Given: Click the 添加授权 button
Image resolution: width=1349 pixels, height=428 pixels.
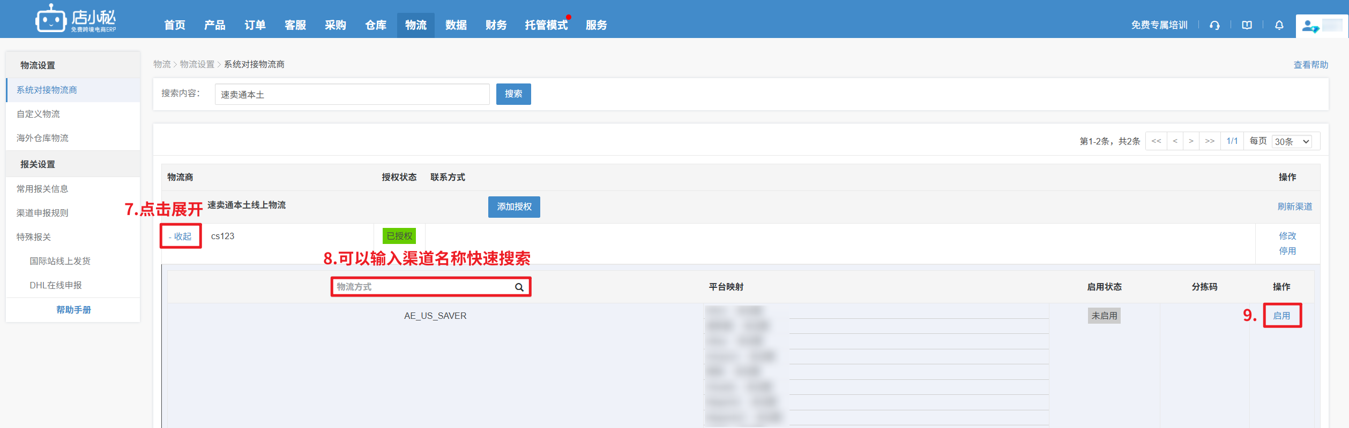Looking at the screenshot, I should tap(513, 207).
